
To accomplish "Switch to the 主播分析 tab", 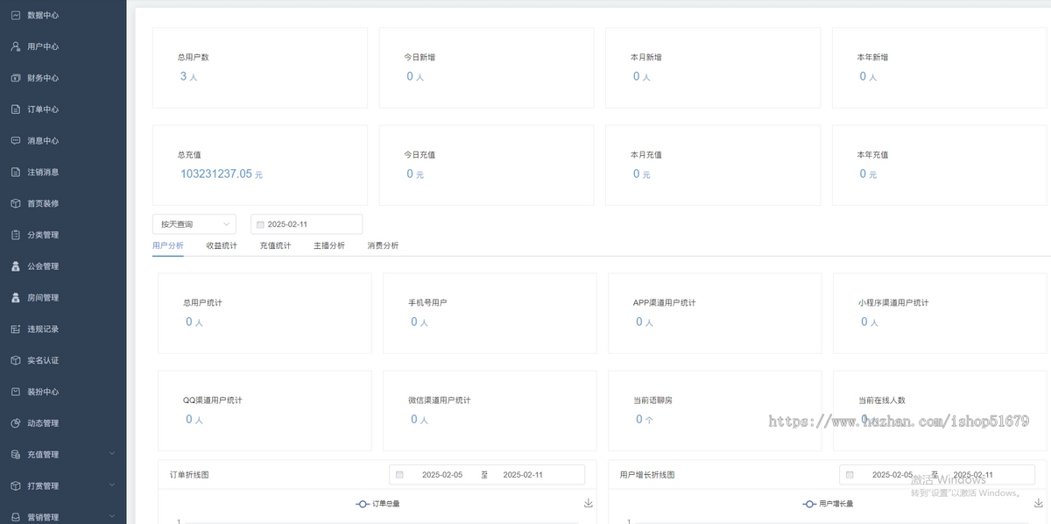I will [329, 246].
